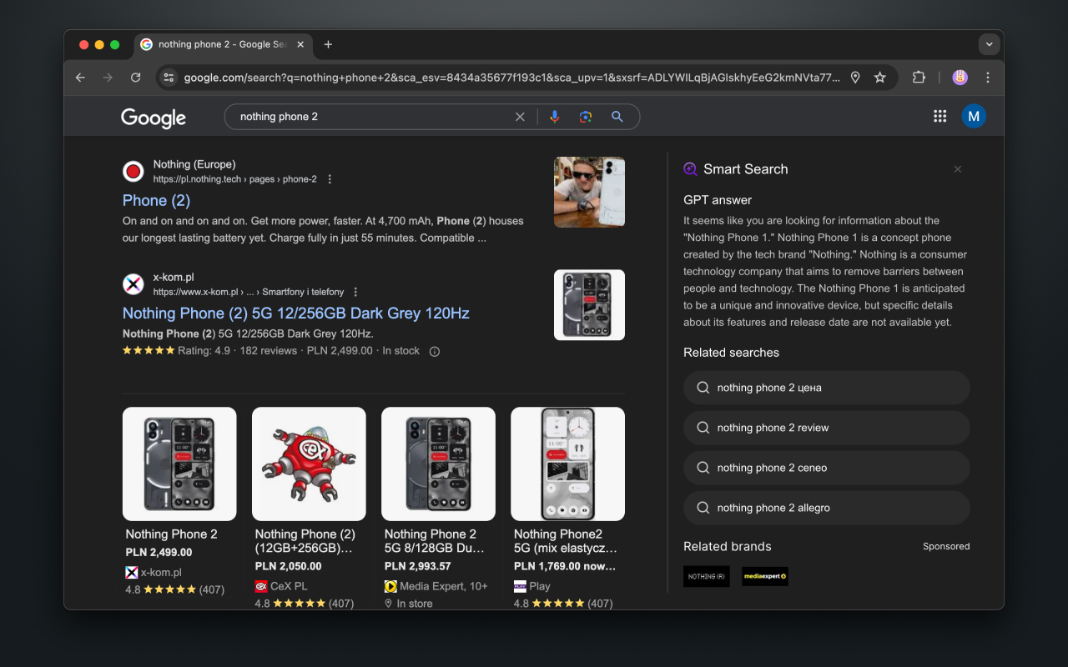Click Nothing Phone2 5G mix elastycz product title

click(565, 541)
